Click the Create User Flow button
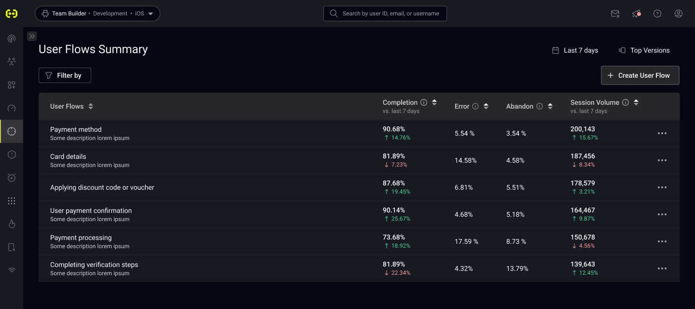This screenshot has width=695, height=309. tap(640, 75)
